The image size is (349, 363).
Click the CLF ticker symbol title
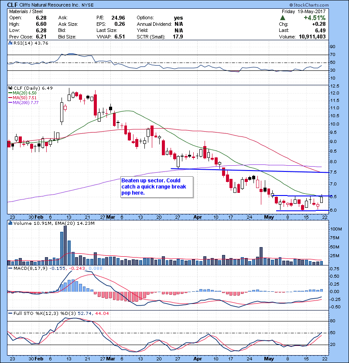13,5
